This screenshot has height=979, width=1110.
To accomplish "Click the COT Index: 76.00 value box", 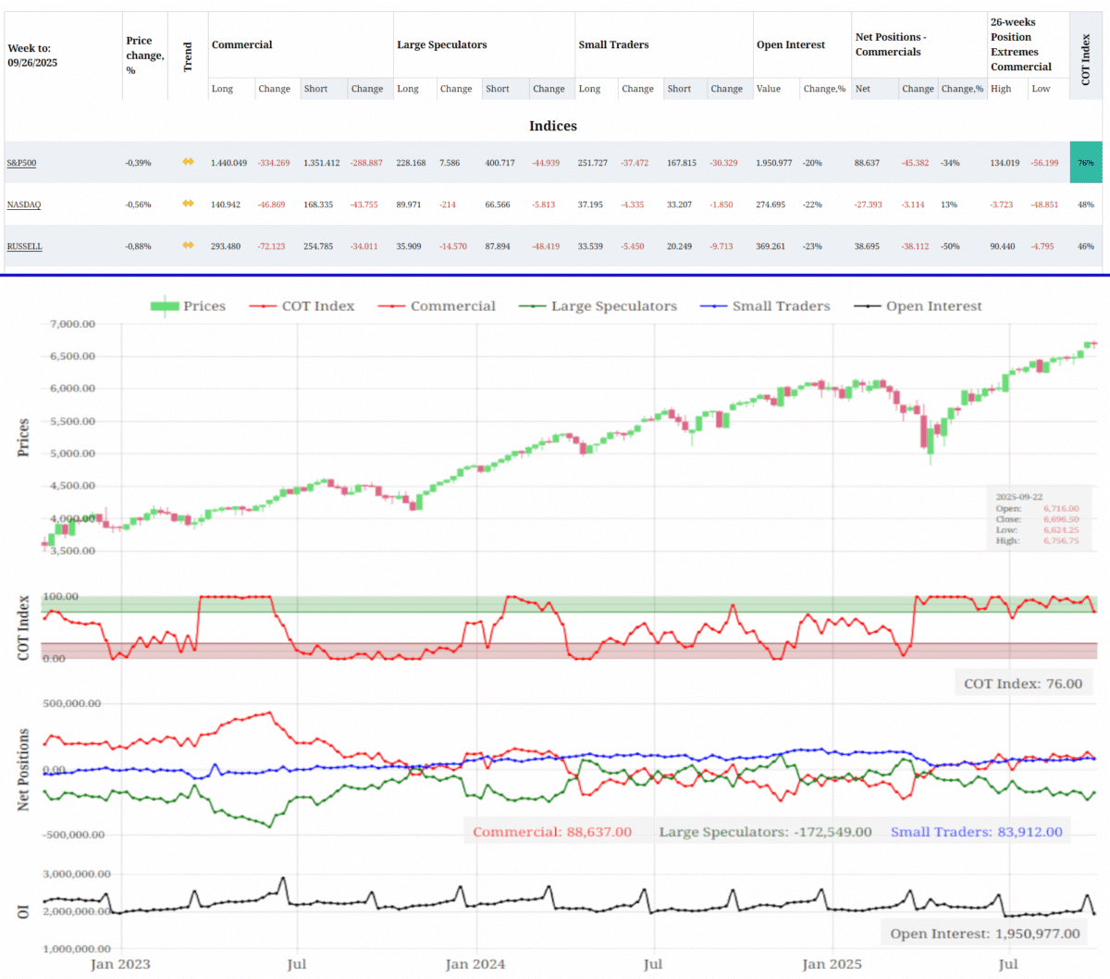I will 1023,681.
